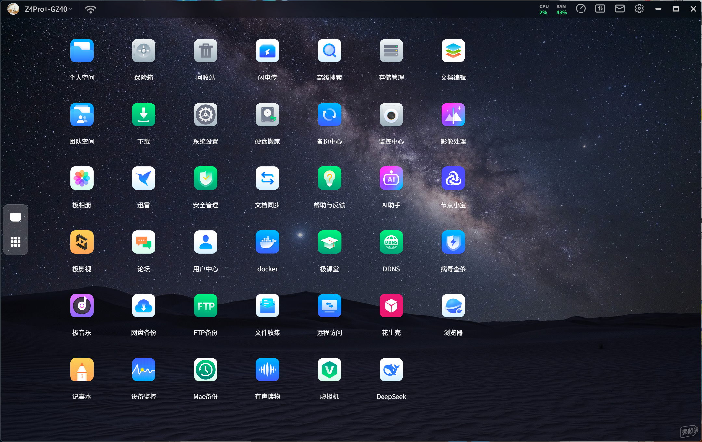Click the Wi-Fi connection status icon
702x442 pixels.
click(x=90, y=9)
